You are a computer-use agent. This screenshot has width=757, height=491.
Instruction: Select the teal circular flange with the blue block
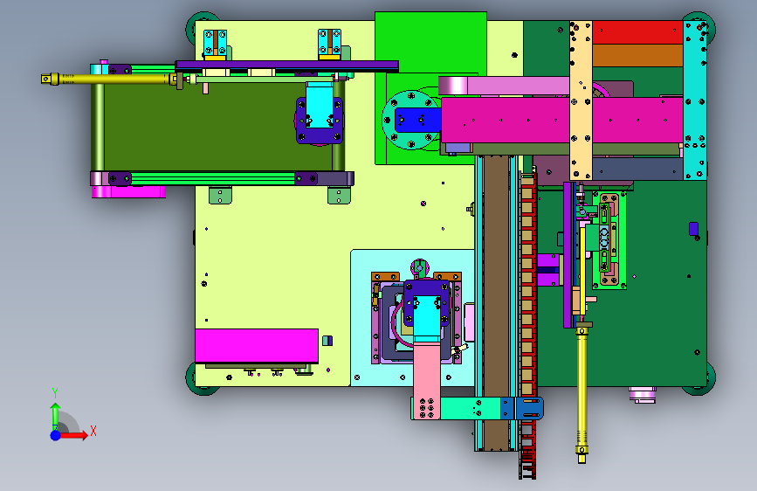pos(411,120)
